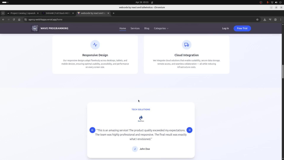Open the tab search dropdown arrow
The height and width of the screenshot is (160, 284).
coord(3,13)
